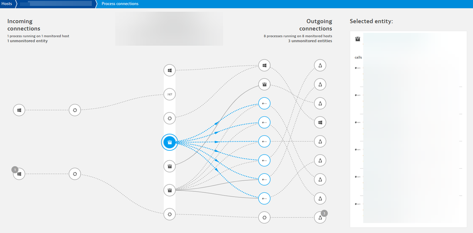The width and height of the screenshot is (473, 233).
Task: Select the highlighted blue Tomcat process node
Action: (170, 142)
